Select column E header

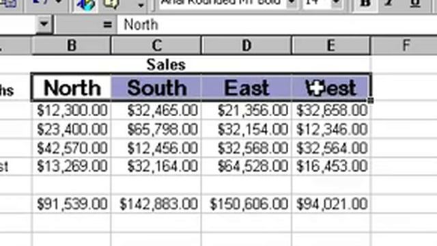pos(330,46)
